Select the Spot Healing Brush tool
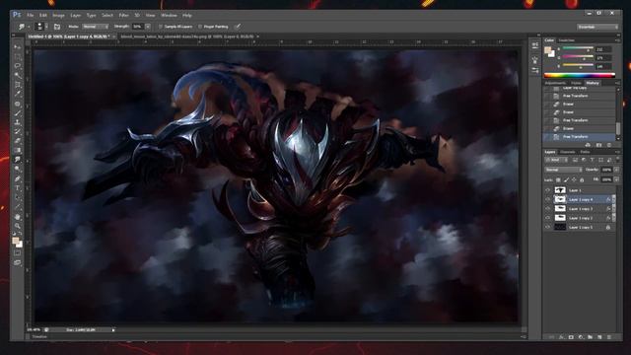This screenshot has width=631, height=355. 18,104
